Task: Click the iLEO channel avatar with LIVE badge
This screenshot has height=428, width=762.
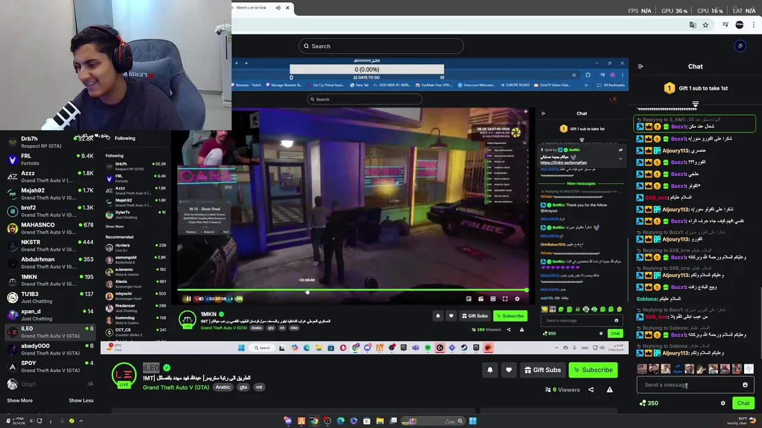Action: (x=124, y=376)
